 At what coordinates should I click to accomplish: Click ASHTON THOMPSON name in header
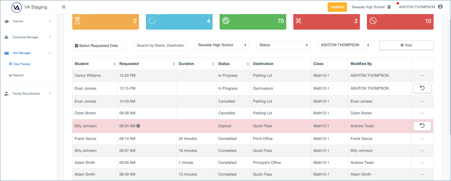[417, 7]
